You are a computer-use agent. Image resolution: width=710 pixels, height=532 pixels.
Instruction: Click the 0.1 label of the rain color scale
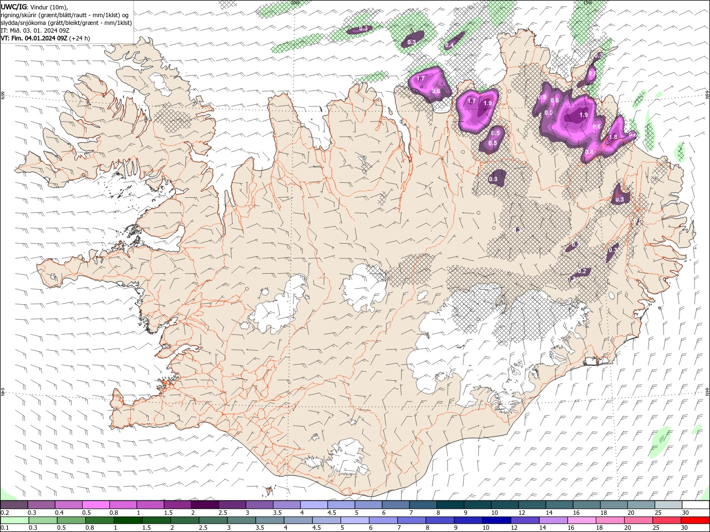click(4, 528)
